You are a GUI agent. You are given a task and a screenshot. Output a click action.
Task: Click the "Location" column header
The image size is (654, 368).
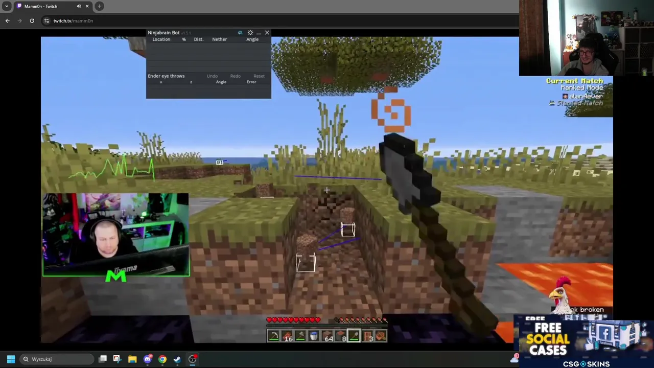coord(161,39)
